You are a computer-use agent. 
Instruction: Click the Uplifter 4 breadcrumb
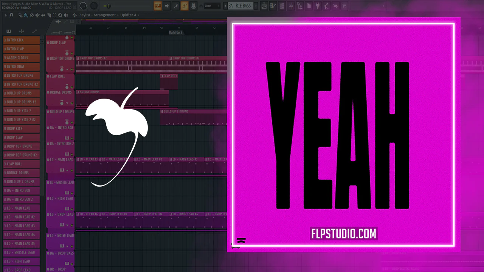(x=128, y=15)
